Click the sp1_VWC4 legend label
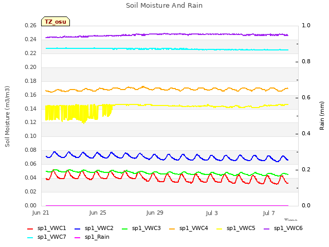Image resolution: width=329 pixels, height=247 pixels. (193, 228)
